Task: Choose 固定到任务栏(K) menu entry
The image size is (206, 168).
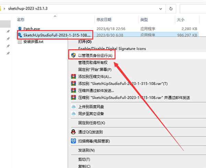Action: 91,123
